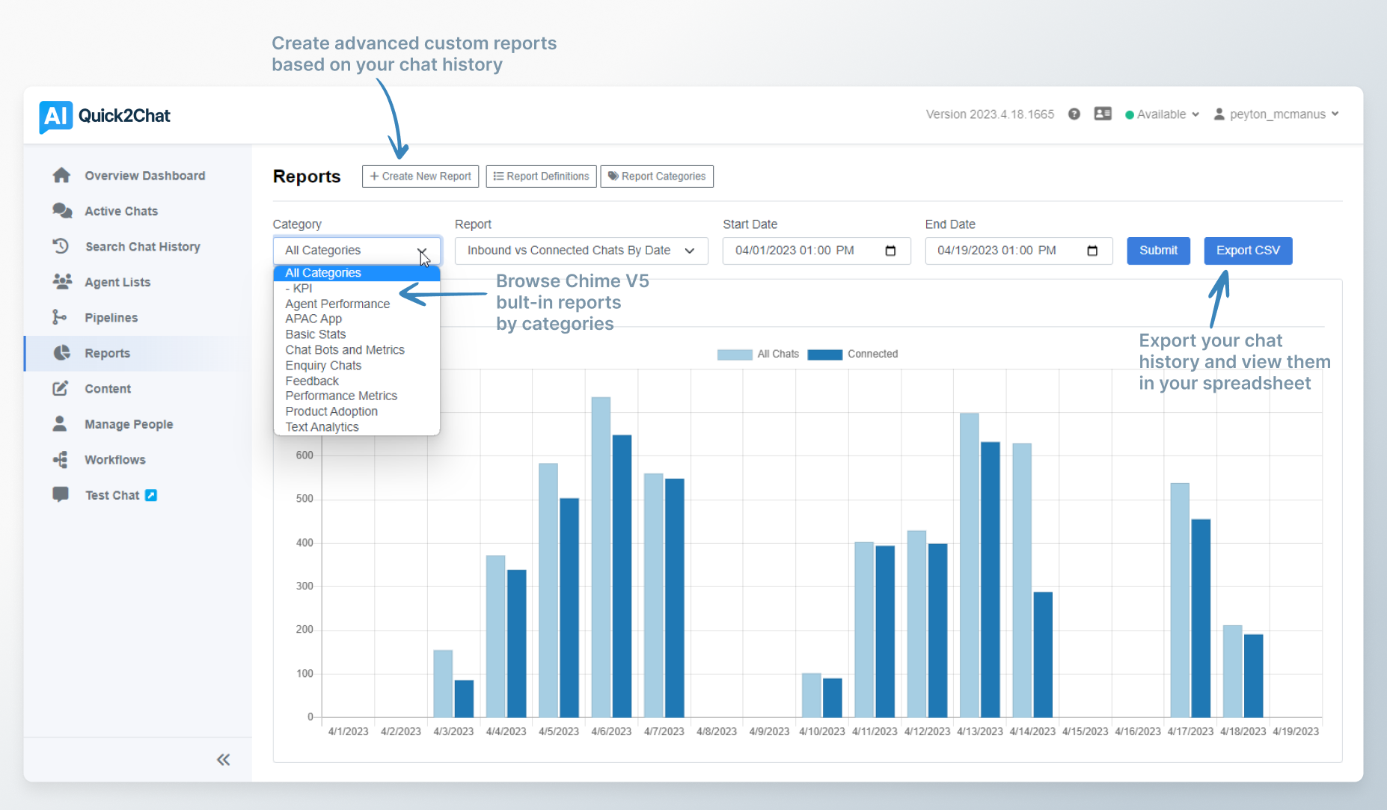Viewport: 1387px width, 810px height.
Task: Open the contact card icon in header
Action: [1102, 114]
